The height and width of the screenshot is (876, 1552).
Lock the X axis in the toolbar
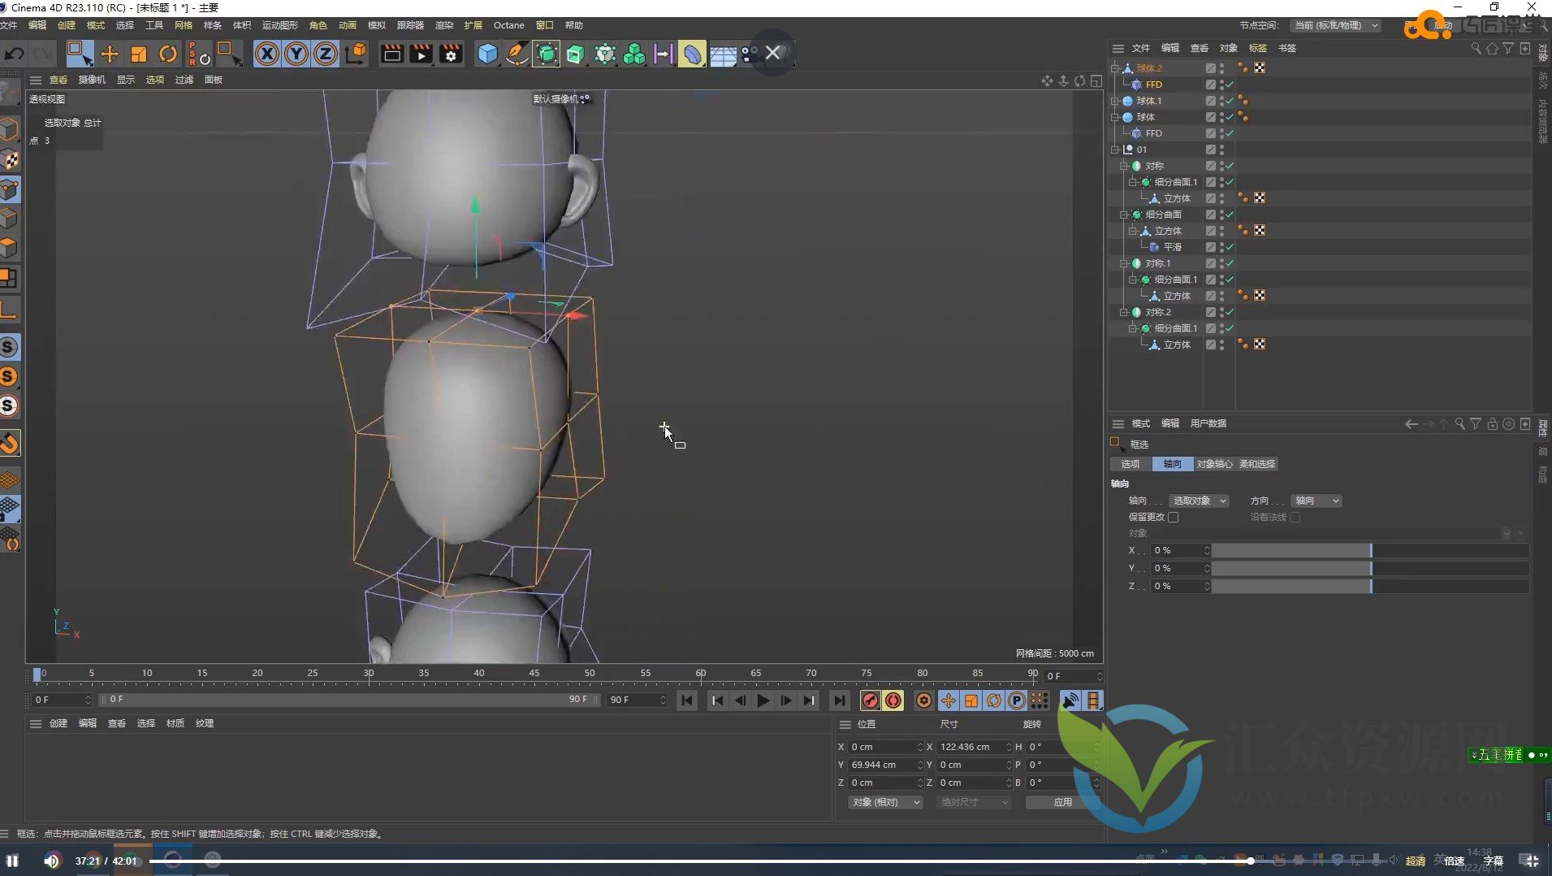coord(267,53)
